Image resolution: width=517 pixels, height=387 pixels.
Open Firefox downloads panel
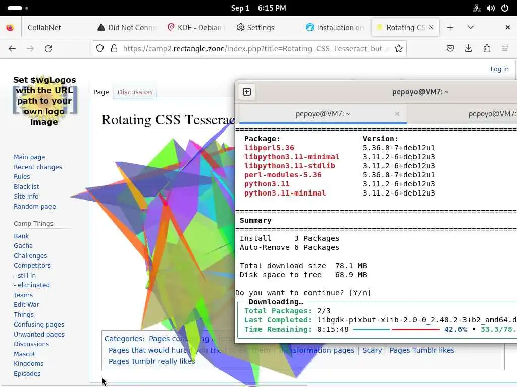pyautogui.click(x=468, y=49)
